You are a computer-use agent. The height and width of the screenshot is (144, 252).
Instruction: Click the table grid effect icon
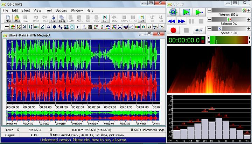click(x=66, y=27)
